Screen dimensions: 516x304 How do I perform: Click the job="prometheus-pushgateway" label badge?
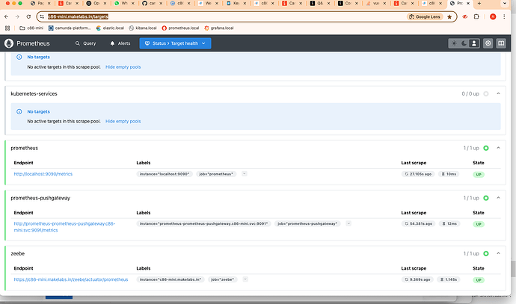tap(307, 223)
